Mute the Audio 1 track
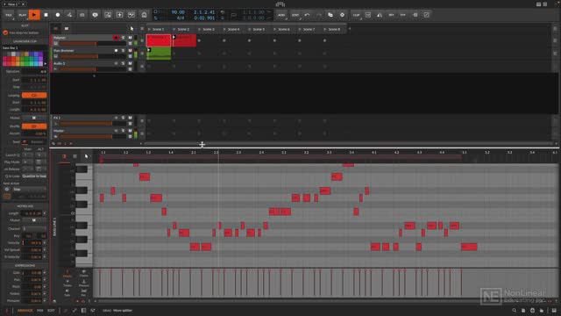Viewport: 561px width, 316px height. pos(131,63)
